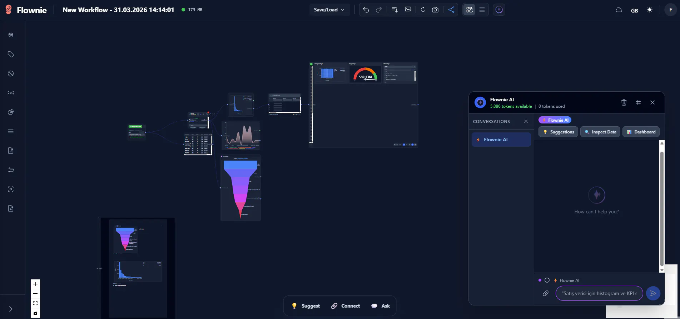Toggle the canvas lock control
Viewport: 680px width, 319px height.
click(x=35, y=313)
